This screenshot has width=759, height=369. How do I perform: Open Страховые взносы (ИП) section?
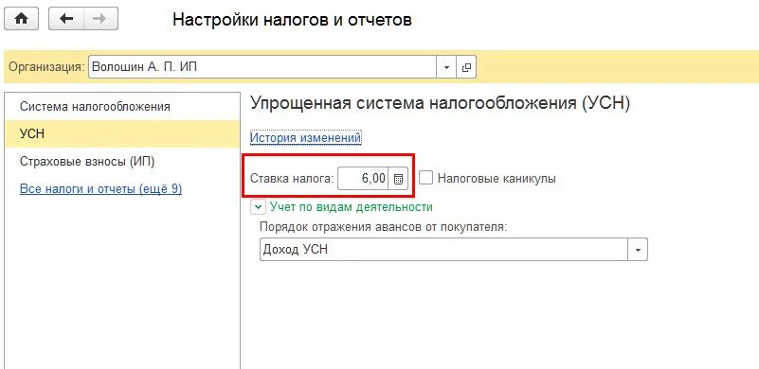pos(122,162)
